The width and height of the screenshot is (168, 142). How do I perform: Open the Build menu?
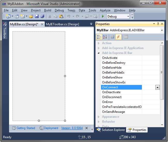click(x=48, y=10)
